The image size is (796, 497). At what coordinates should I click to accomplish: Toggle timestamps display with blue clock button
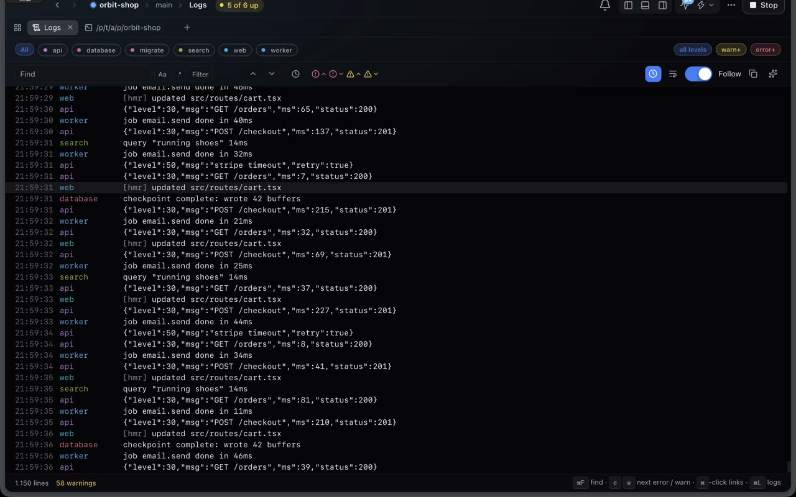(x=653, y=74)
